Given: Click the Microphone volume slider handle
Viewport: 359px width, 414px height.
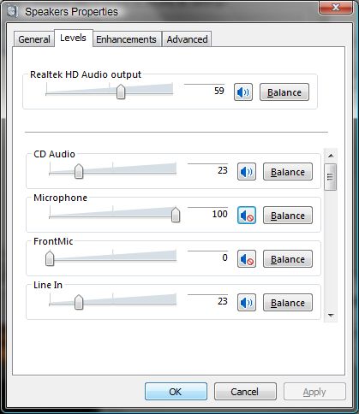Looking at the screenshot, I should tap(176, 215).
